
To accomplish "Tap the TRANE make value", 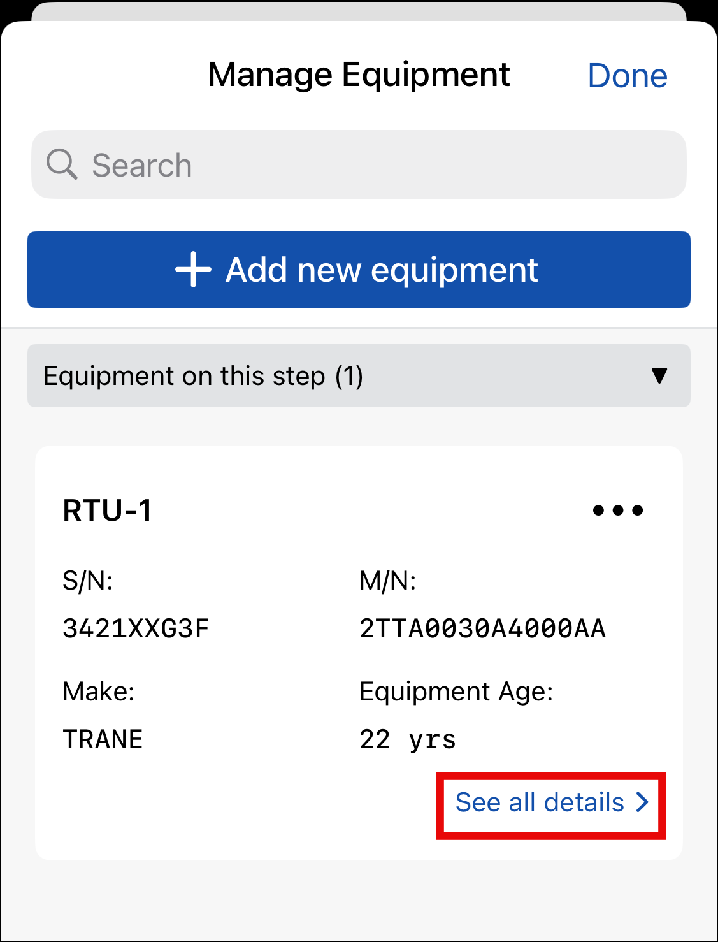I will pyautogui.click(x=103, y=739).
